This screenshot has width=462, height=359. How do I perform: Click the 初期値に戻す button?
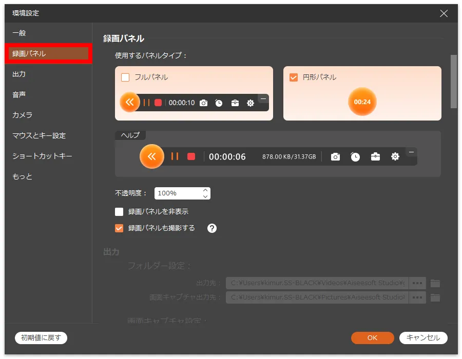point(41,337)
